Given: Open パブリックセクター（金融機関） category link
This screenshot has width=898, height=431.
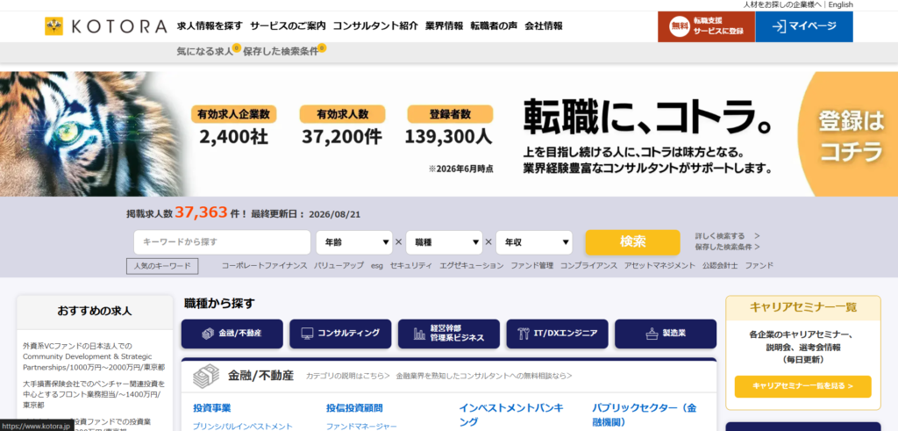Looking at the screenshot, I should (x=645, y=415).
